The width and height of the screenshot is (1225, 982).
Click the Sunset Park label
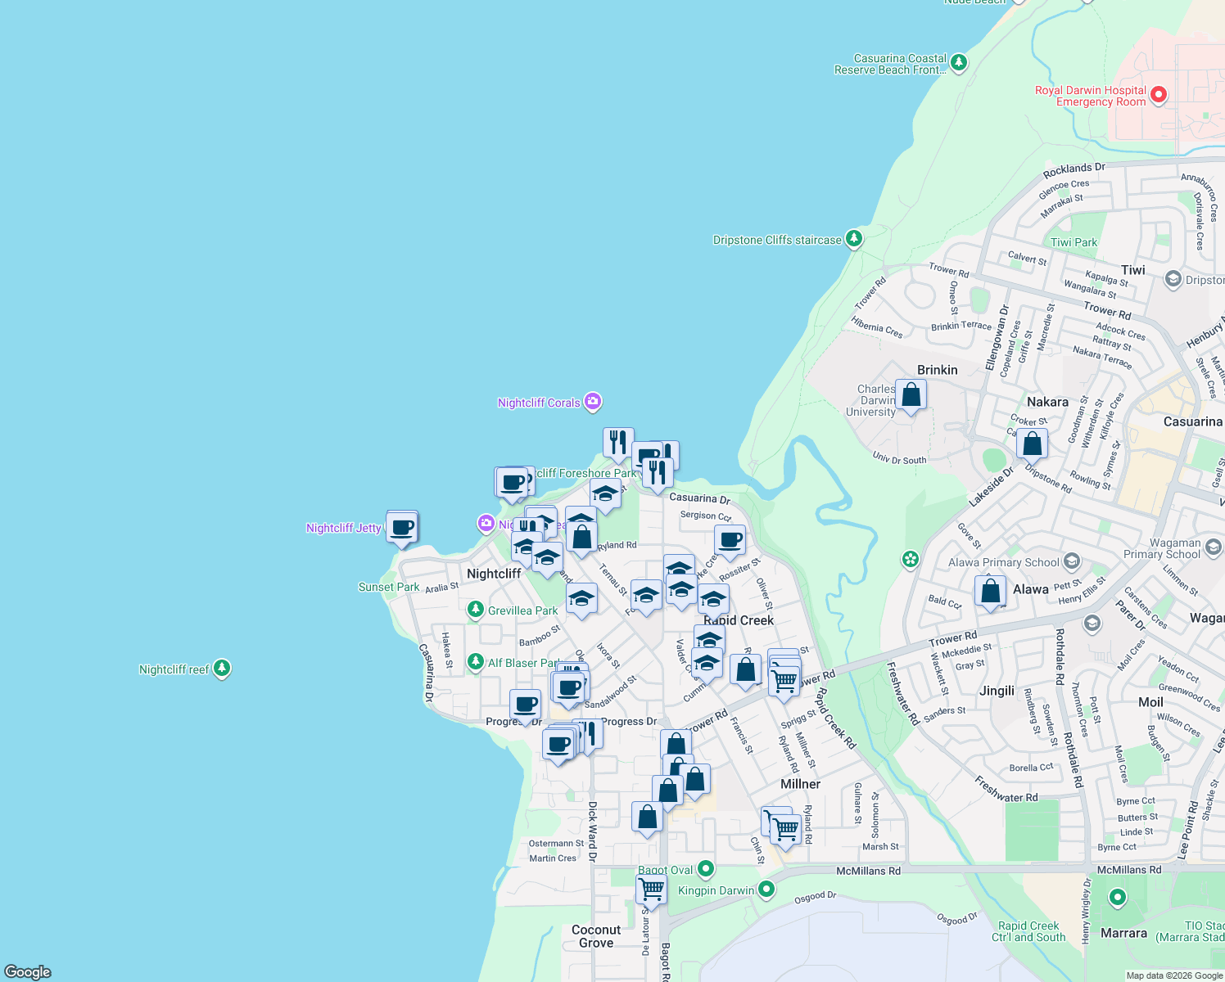pyautogui.click(x=389, y=587)
